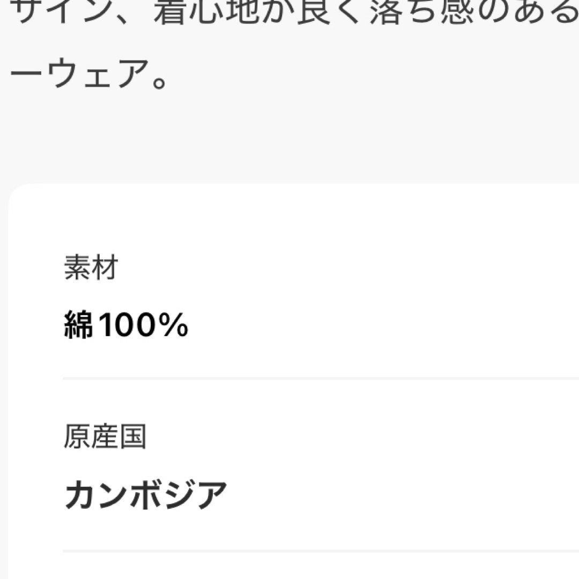Click the 国 character in 原産国
Screen dimensions: 579x579
click(133, 436)
